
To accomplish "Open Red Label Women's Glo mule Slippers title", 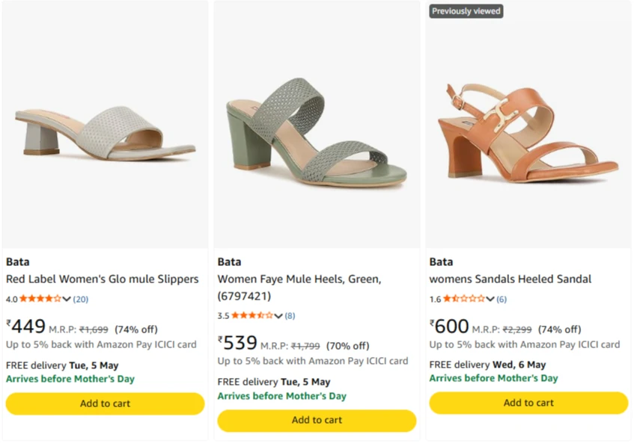I will 103,279.
